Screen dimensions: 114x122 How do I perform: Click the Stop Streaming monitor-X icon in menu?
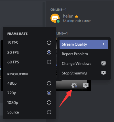[x=104, y=73]
